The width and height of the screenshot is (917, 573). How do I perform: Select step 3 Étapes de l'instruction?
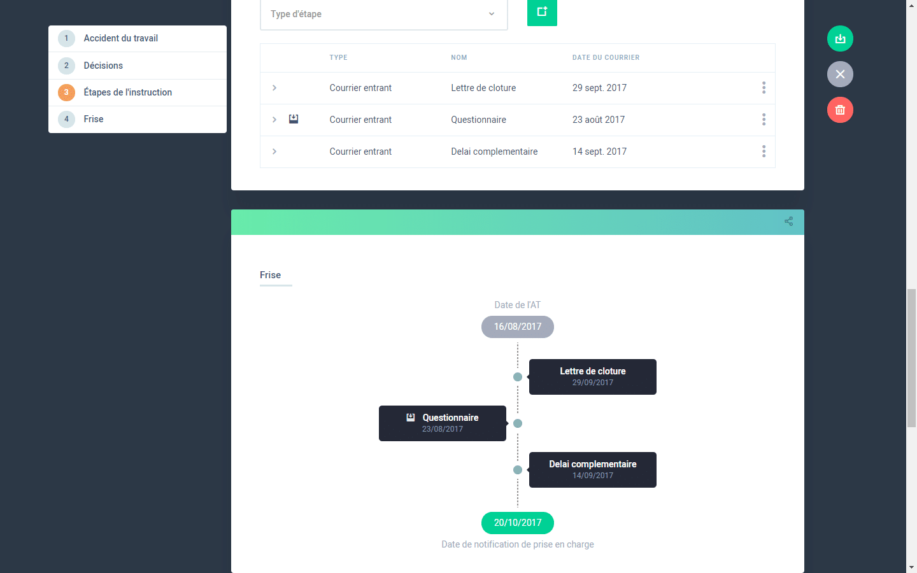(138, 92)
